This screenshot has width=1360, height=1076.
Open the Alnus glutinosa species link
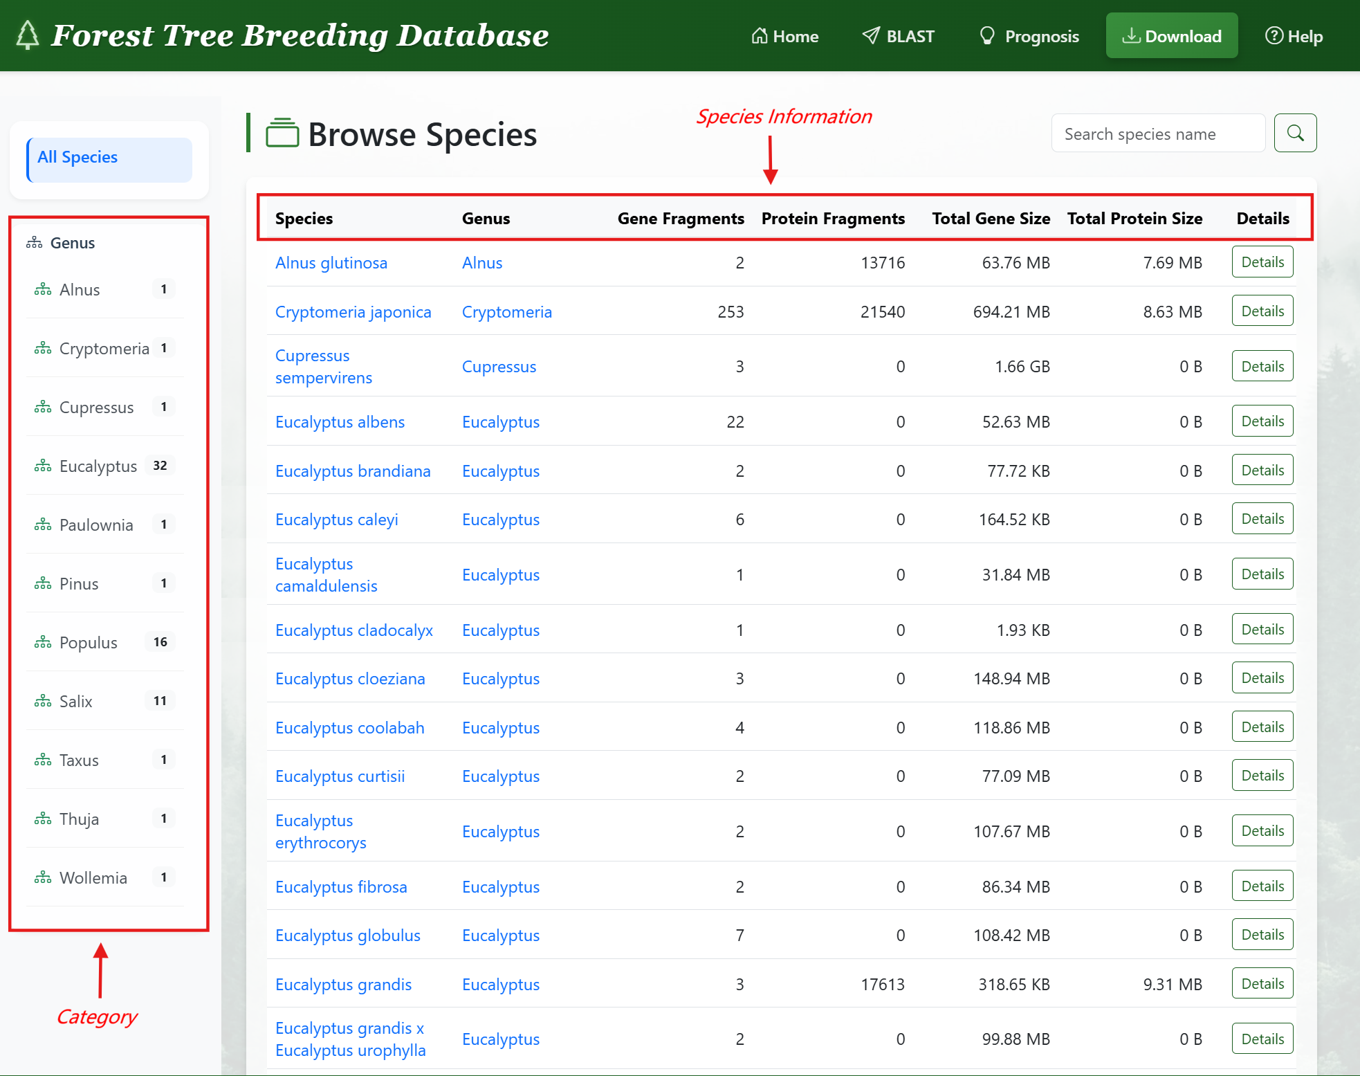(331, 263)
